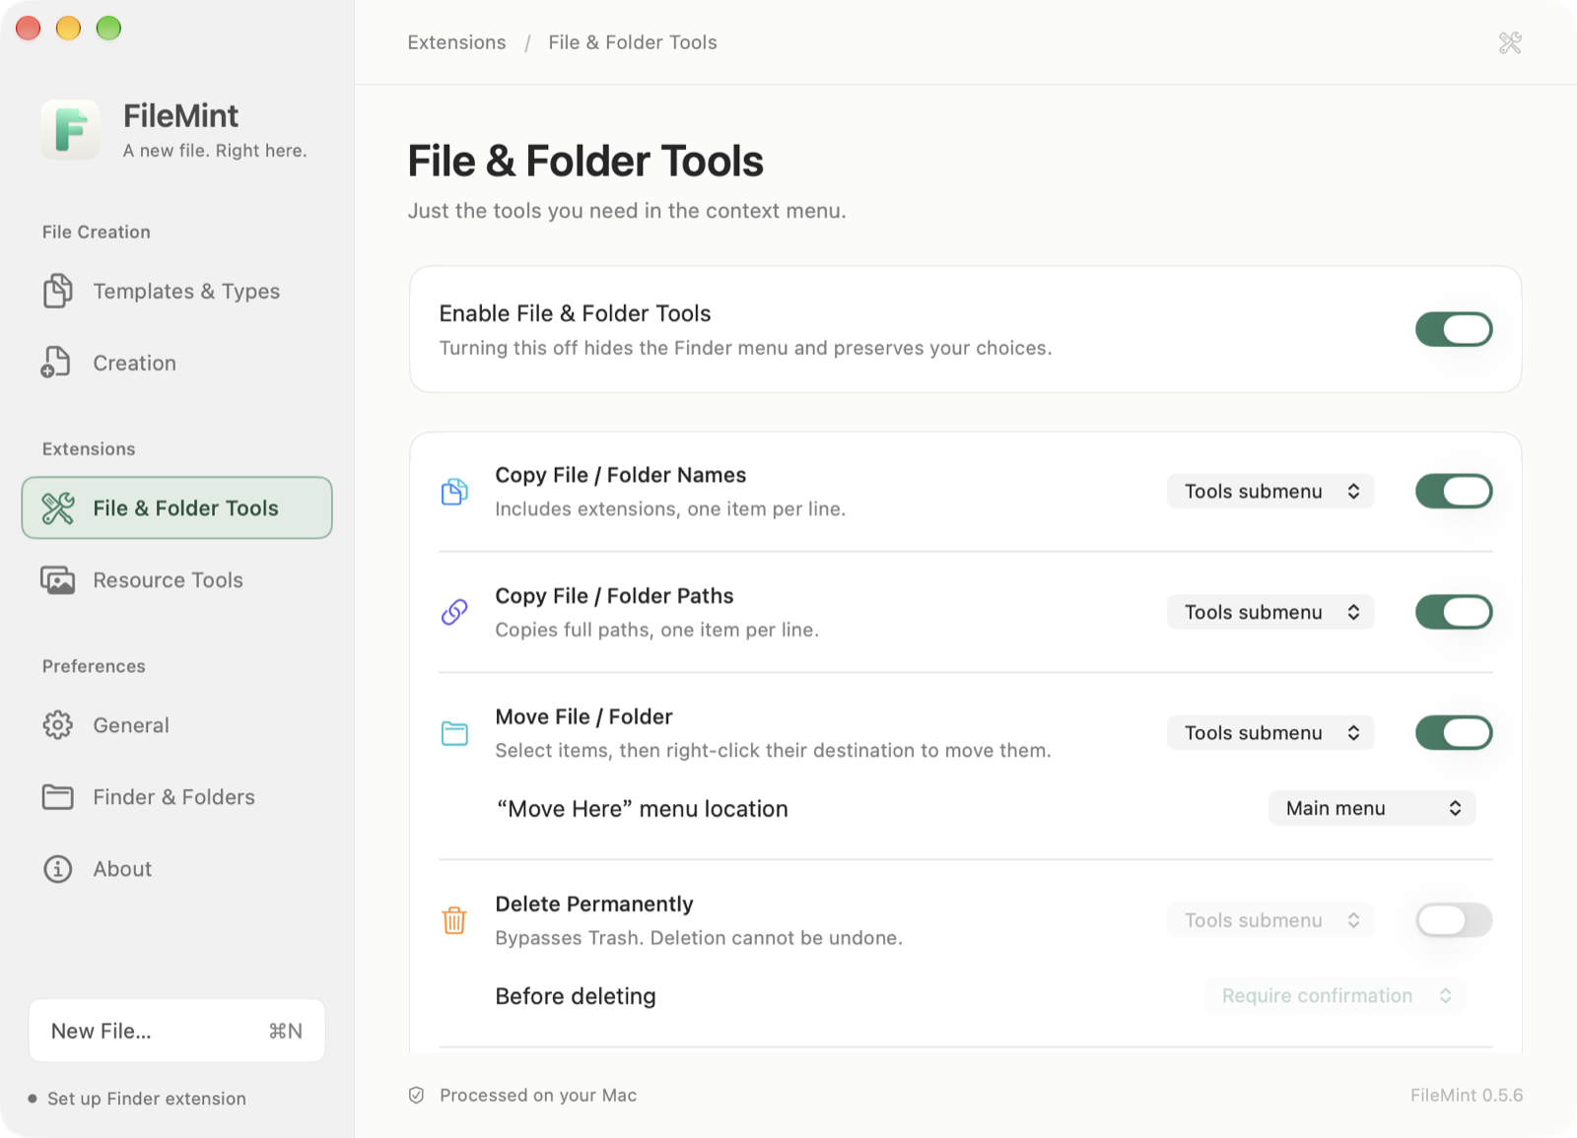Open Tools submenu dropdown for Move File / Folder
The height and width of the screenshot is (1138, 1577).
coord(1270,733)
